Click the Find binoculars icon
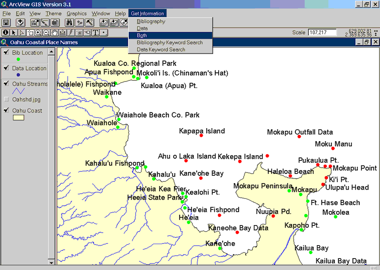 69,23
